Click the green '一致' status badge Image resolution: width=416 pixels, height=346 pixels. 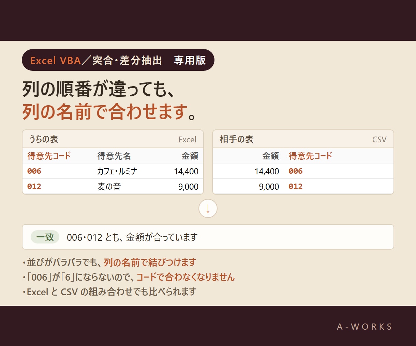(45, 237)
